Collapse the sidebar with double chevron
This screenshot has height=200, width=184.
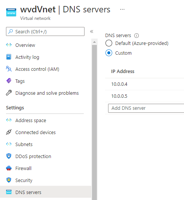point(92,31)
